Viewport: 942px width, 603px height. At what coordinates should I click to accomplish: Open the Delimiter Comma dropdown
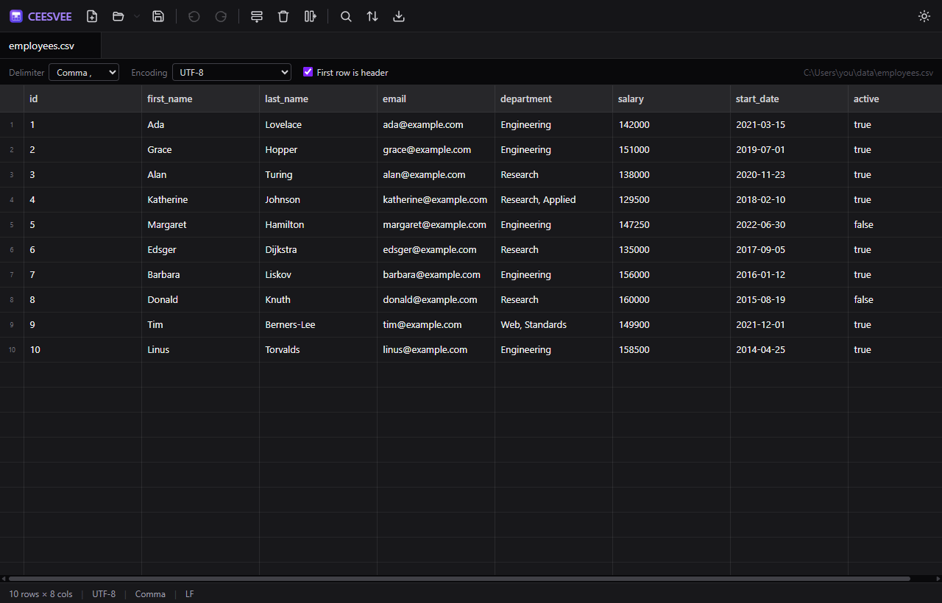click(x=84, y=72)
